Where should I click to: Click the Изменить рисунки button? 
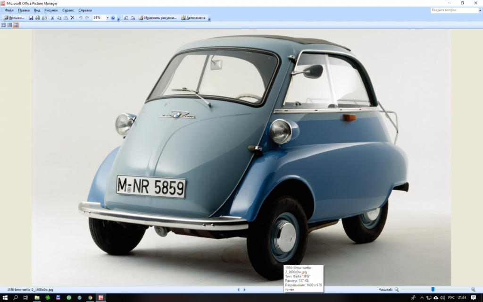point(158,18)
